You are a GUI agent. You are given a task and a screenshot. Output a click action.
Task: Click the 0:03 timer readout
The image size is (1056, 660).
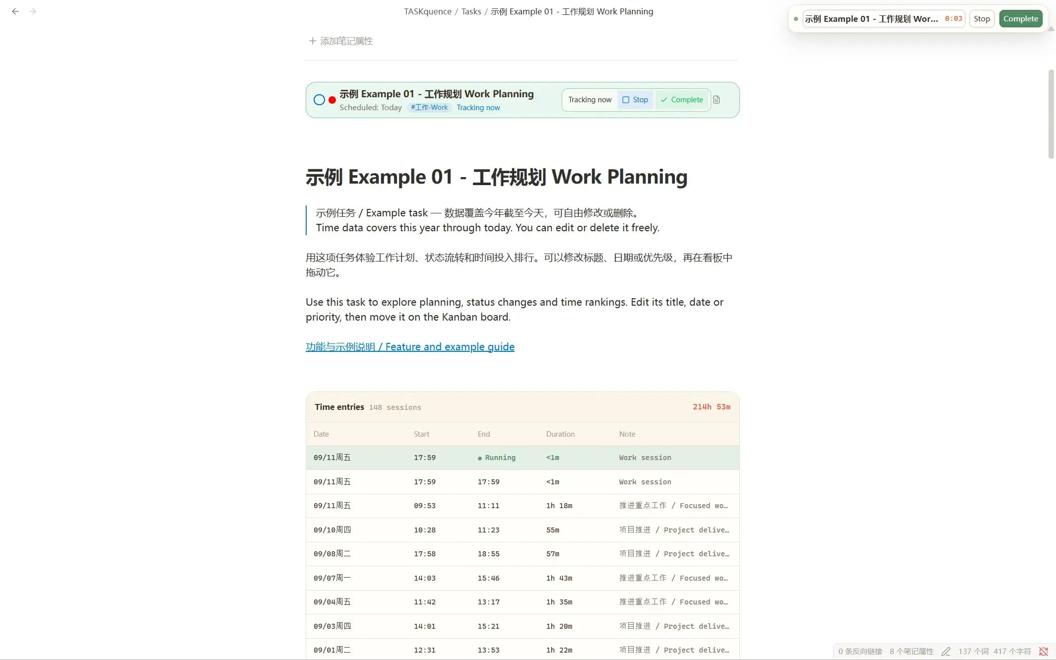(x=953, y=19)
